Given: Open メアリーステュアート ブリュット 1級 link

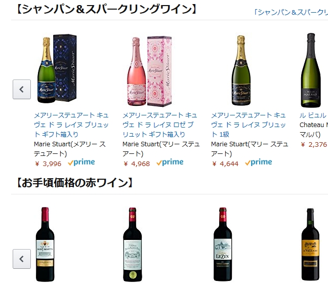Looking at the screenshot, I should 249,125.
